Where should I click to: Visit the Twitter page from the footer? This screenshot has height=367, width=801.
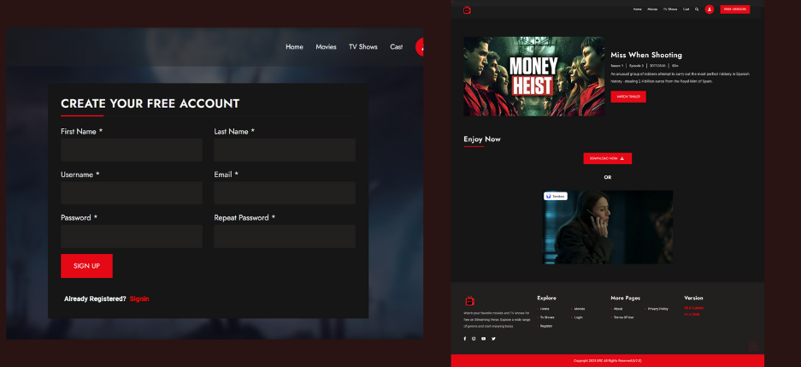pos(493,339)
